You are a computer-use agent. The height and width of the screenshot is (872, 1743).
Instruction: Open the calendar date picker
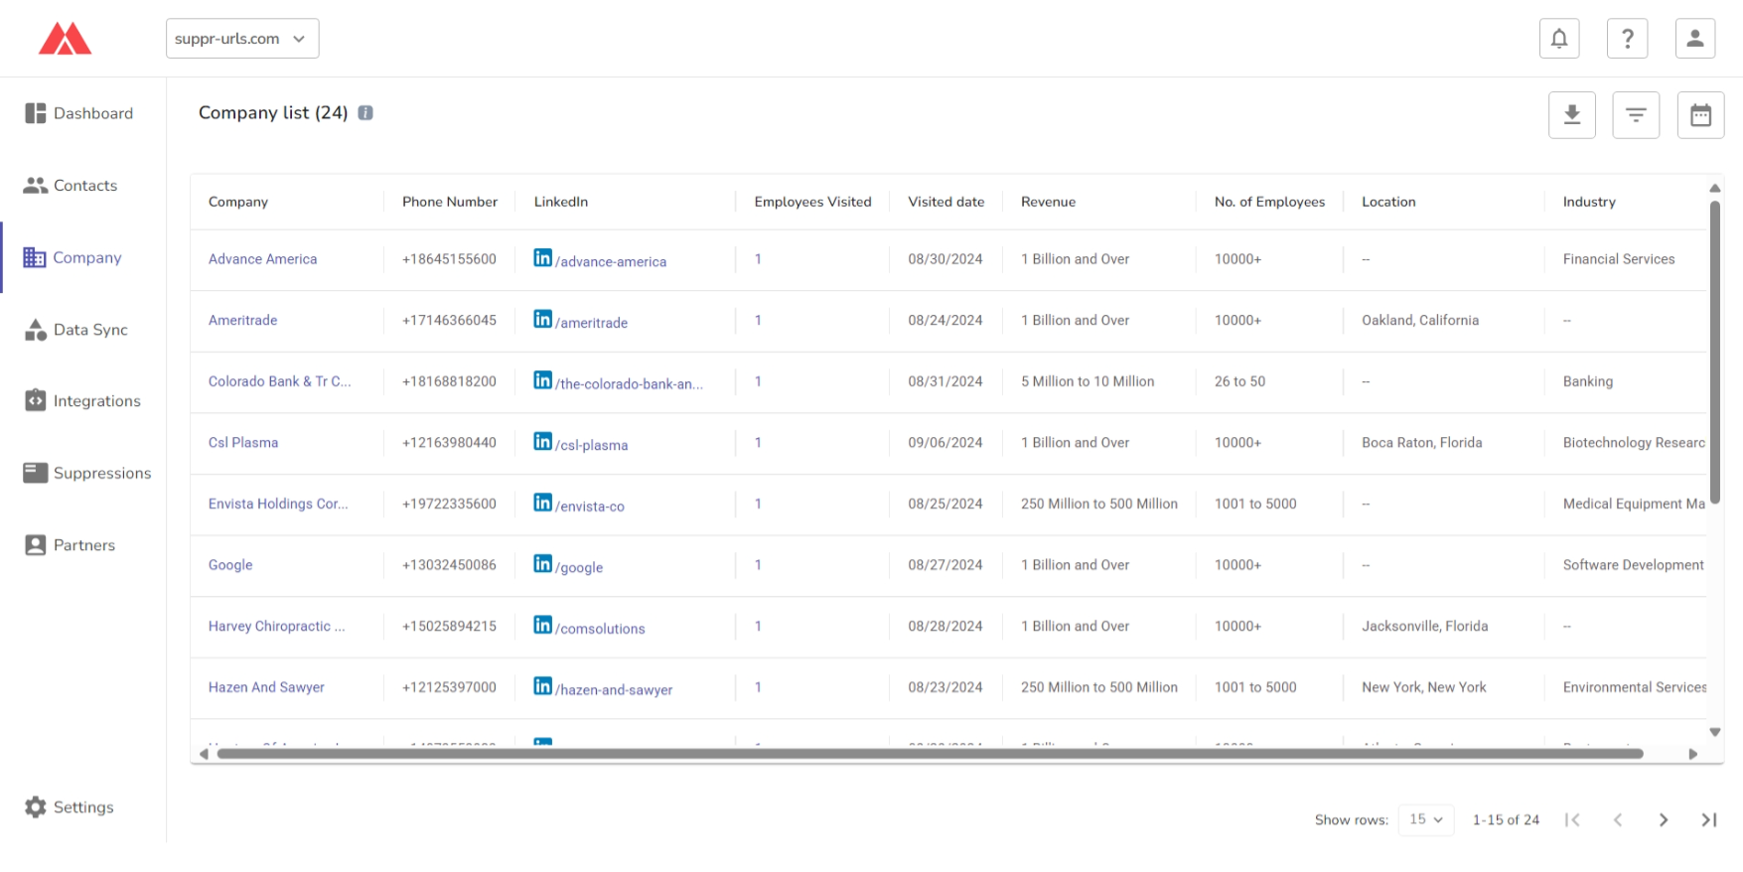pos(1701,115)
